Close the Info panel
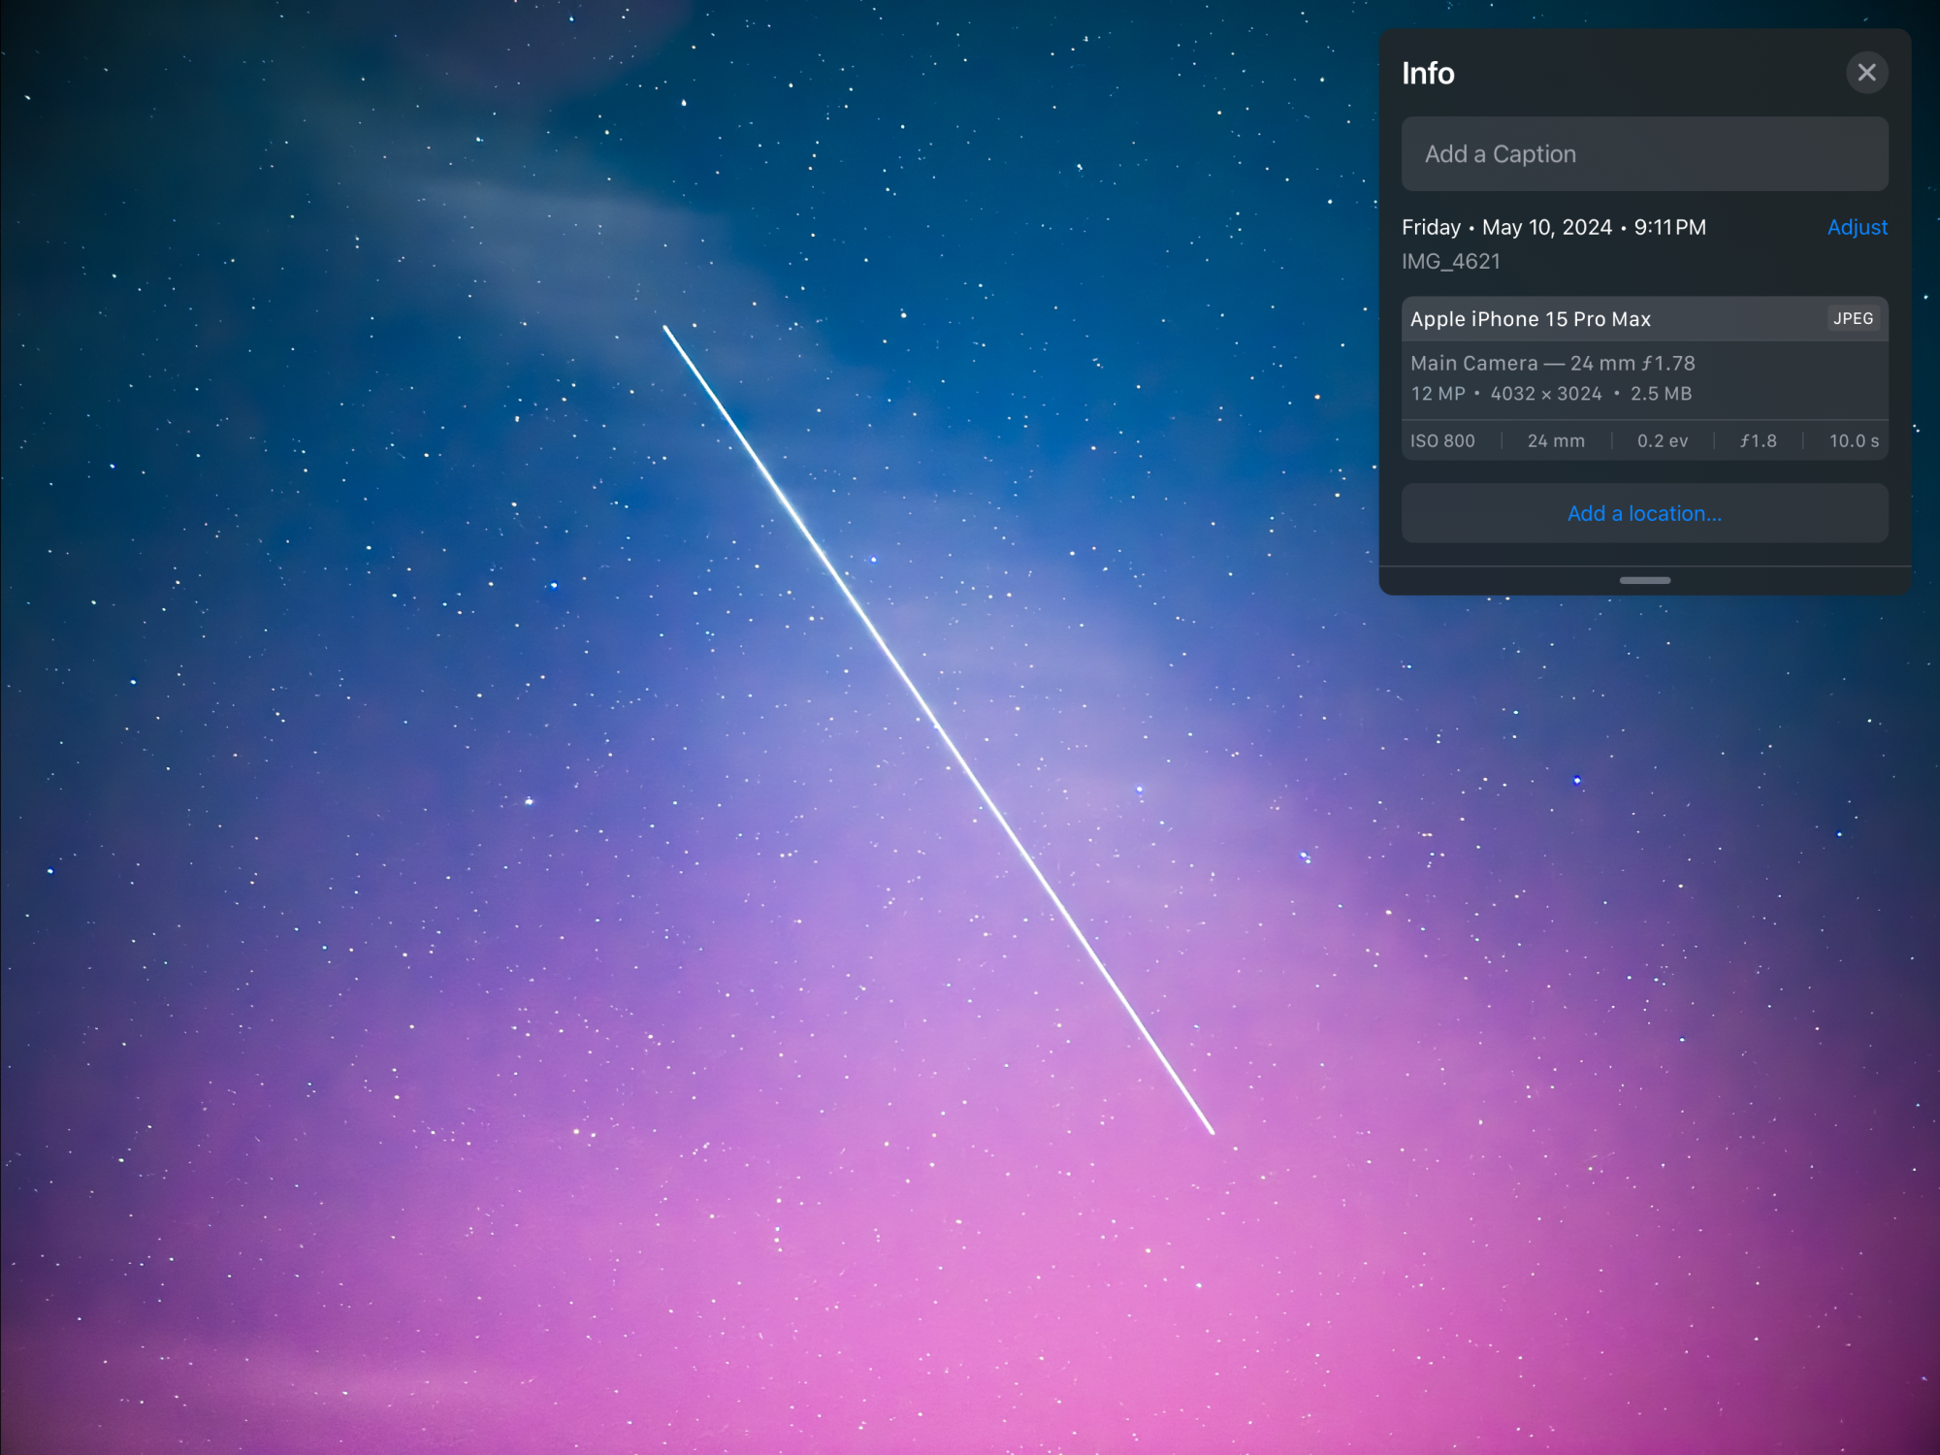This screenshot has width=1940, height=1455. coord(1865,73)
